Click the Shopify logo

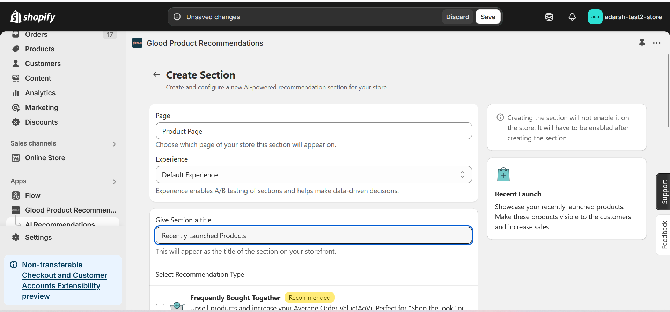pos(33,17)
